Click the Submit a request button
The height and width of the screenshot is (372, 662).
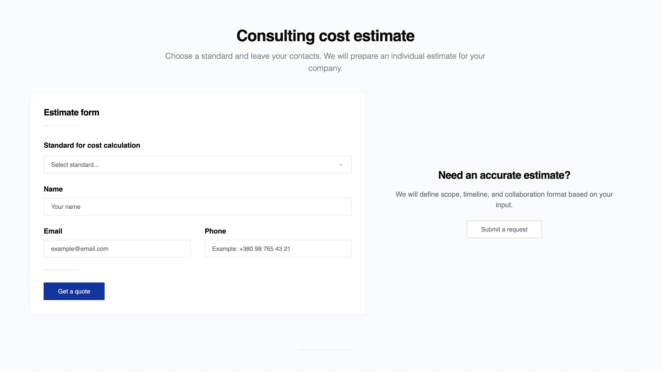pyautogui.click(x=504, y=229)
